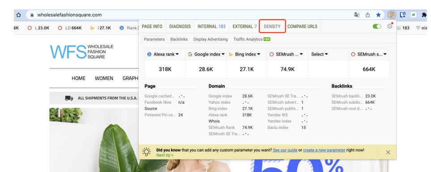Image resolution: width=431 pixels, height=172 pixels.
Task: Open the COMPARE URLS tab
Action: coord(303,26)
